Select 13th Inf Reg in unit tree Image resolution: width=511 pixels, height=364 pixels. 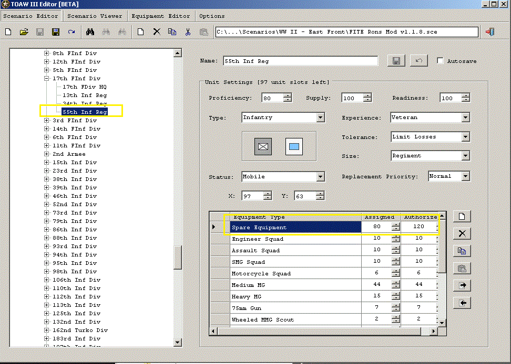[x=84, y=95]
